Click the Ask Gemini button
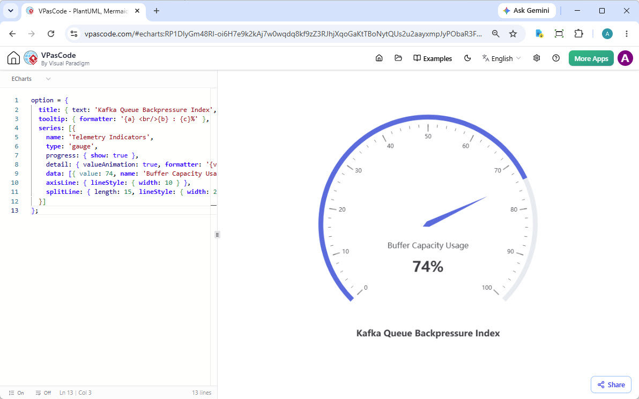The width and height of the screenshot is (639, 399). coord(526,11)
